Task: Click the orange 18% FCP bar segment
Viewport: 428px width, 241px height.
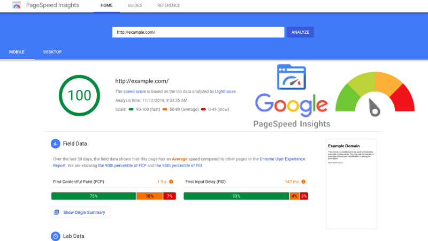Action: (x=150, y=196)
